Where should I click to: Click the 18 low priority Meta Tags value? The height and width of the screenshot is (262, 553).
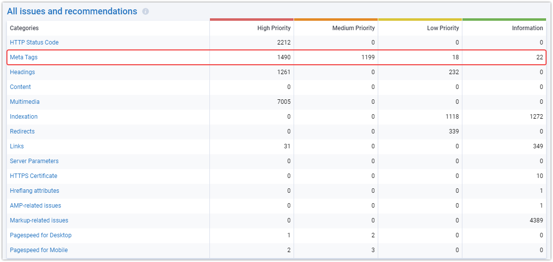click(455, 57)
